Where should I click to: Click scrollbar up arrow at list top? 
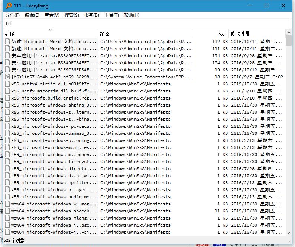[289, 33]
